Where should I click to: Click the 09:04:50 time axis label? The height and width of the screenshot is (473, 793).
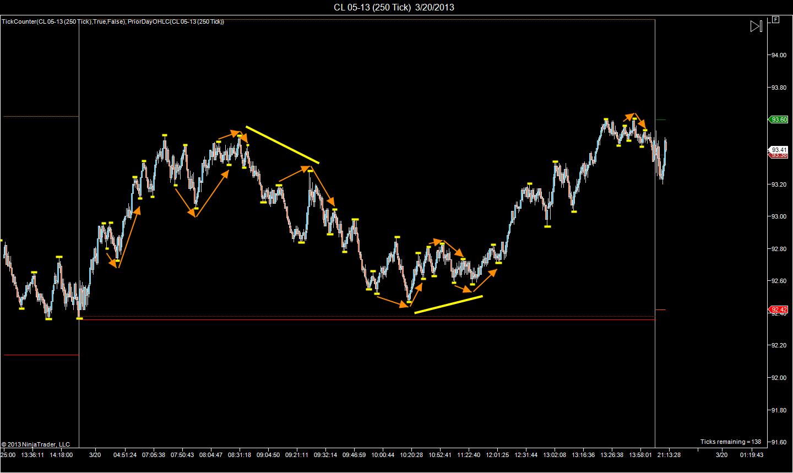tap(268, 455)
